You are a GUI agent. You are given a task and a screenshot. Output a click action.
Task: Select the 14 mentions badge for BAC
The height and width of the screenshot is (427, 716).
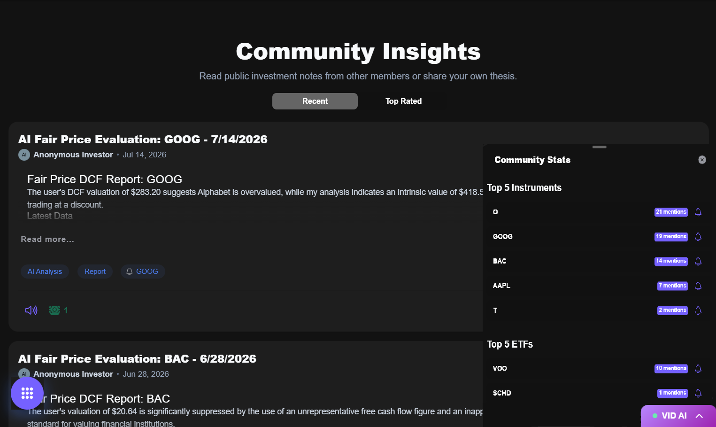click(671, 261)
